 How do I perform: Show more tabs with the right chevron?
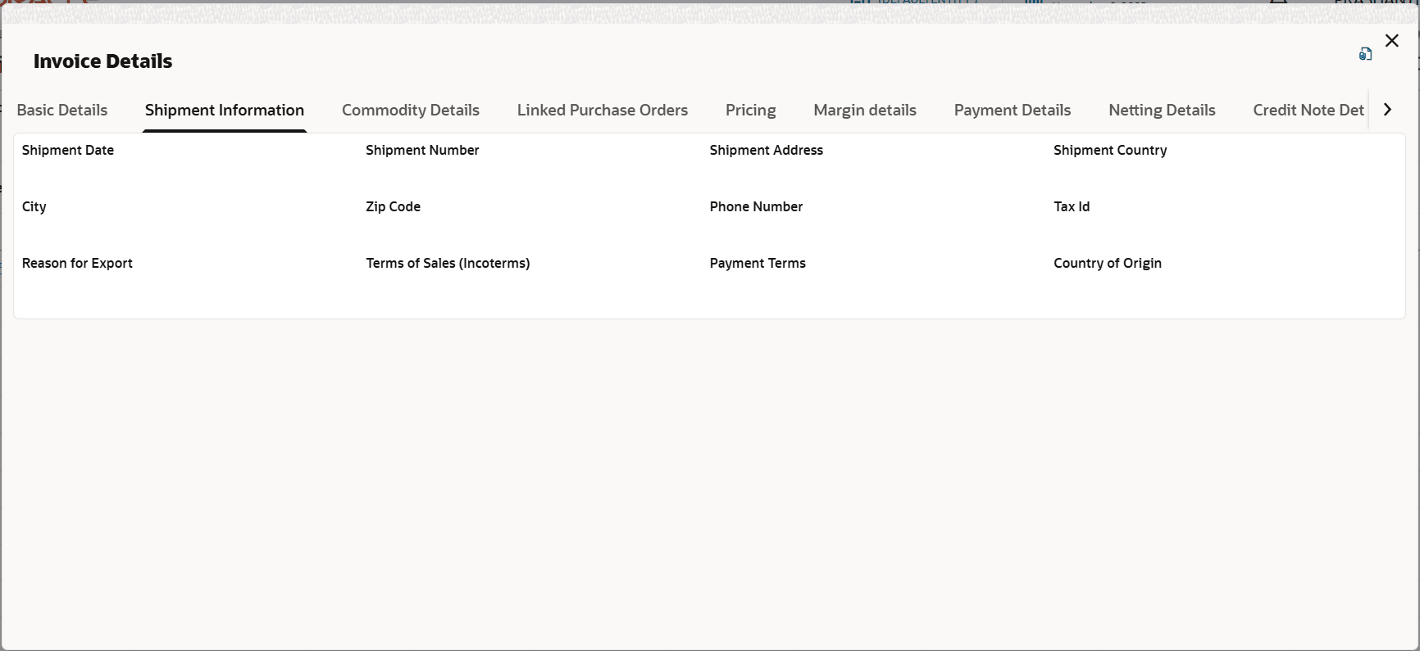[1387, 110]
